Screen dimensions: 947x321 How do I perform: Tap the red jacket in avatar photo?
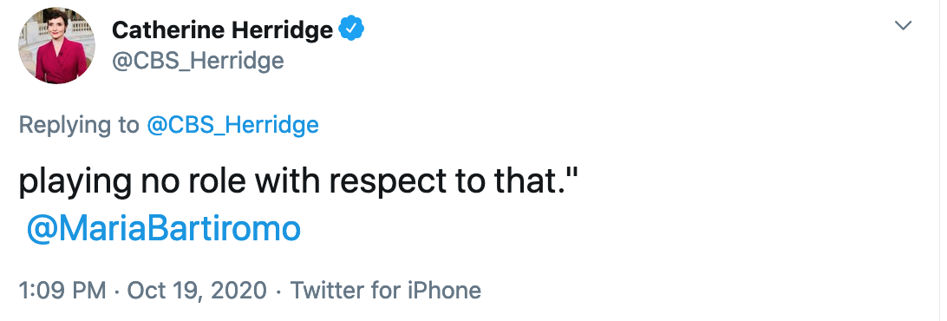click(x=59, y=65)
